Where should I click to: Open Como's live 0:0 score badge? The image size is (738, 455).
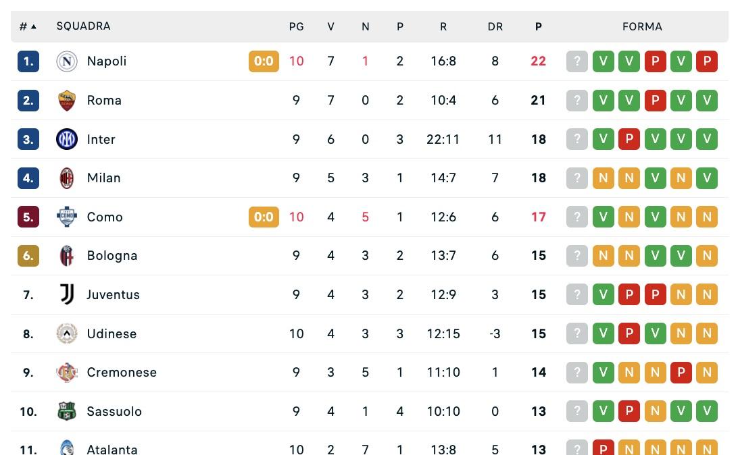263,217
